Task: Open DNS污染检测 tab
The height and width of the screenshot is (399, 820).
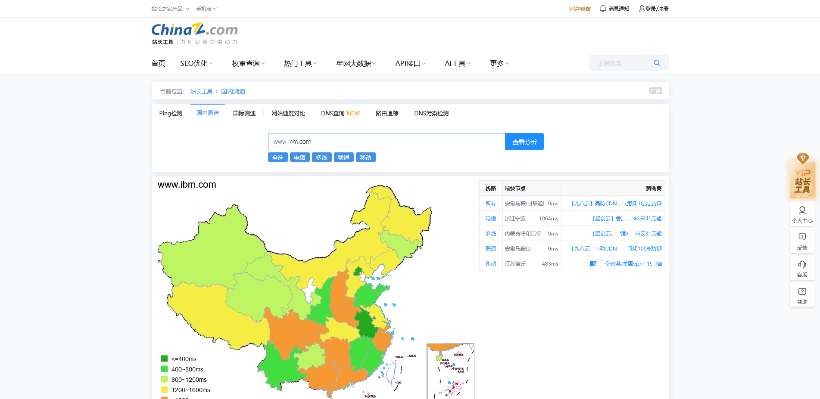Action: tap(431, 113)
